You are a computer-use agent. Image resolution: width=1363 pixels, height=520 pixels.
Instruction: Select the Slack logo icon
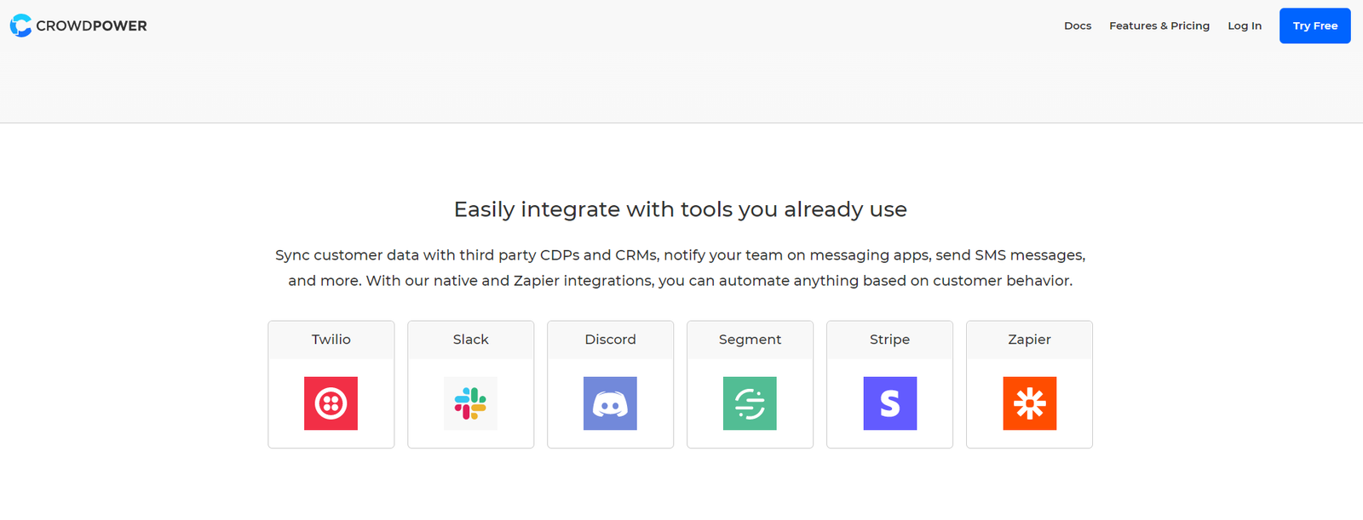pos(470,403)
